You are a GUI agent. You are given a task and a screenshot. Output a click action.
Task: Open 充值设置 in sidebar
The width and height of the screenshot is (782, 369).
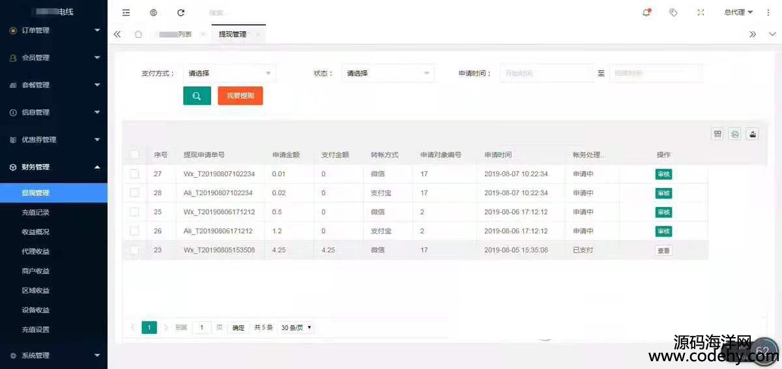point(53,329)
